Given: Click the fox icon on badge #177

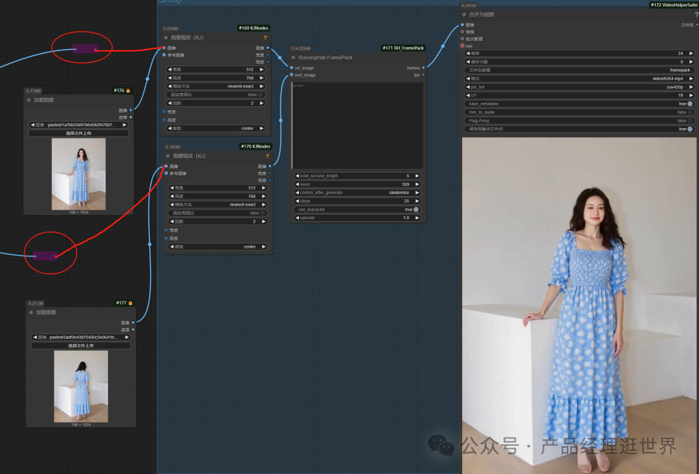Looking at the screenshot, I should (x=130, y=303).
